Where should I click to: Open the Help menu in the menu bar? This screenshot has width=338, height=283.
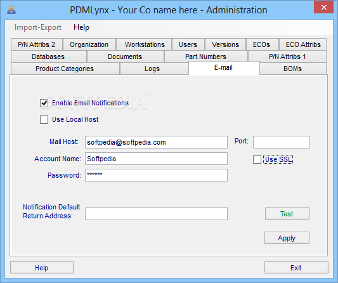tap(81, 27)
